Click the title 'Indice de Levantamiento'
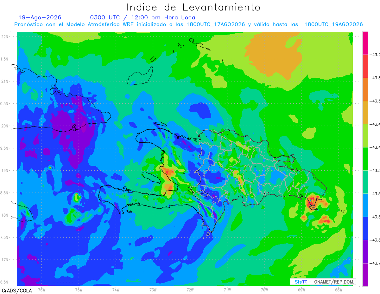 pyautogui.click(x=193, y=7)
